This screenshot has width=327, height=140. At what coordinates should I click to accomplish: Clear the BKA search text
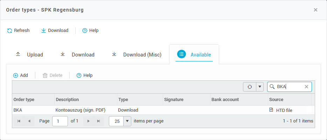(x=306, y=87)
